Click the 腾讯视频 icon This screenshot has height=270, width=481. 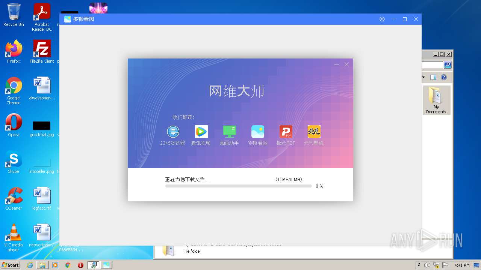pyautogui.click(x=201, y=132)
